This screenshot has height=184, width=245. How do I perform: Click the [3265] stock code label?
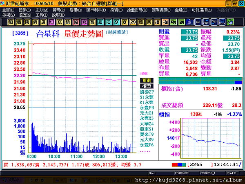(20, 33)
